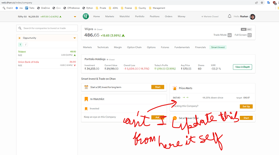Click the Trade Mode icon
279x155 pixels.
230,35
